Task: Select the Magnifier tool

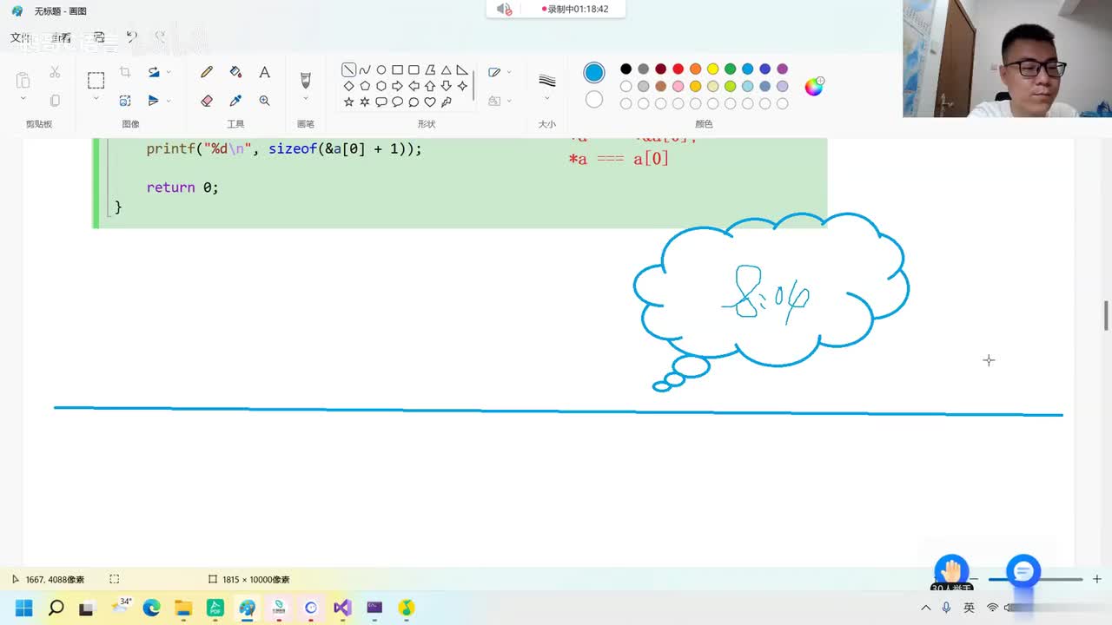Action: [264, 101]
